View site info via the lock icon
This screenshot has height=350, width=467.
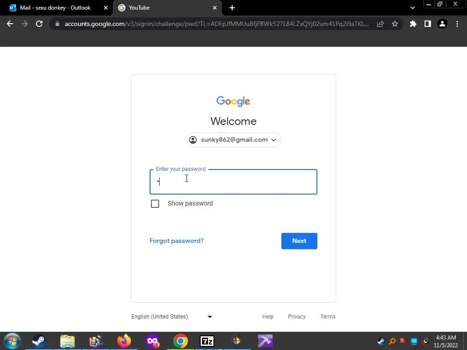click(x=57, y=24)
